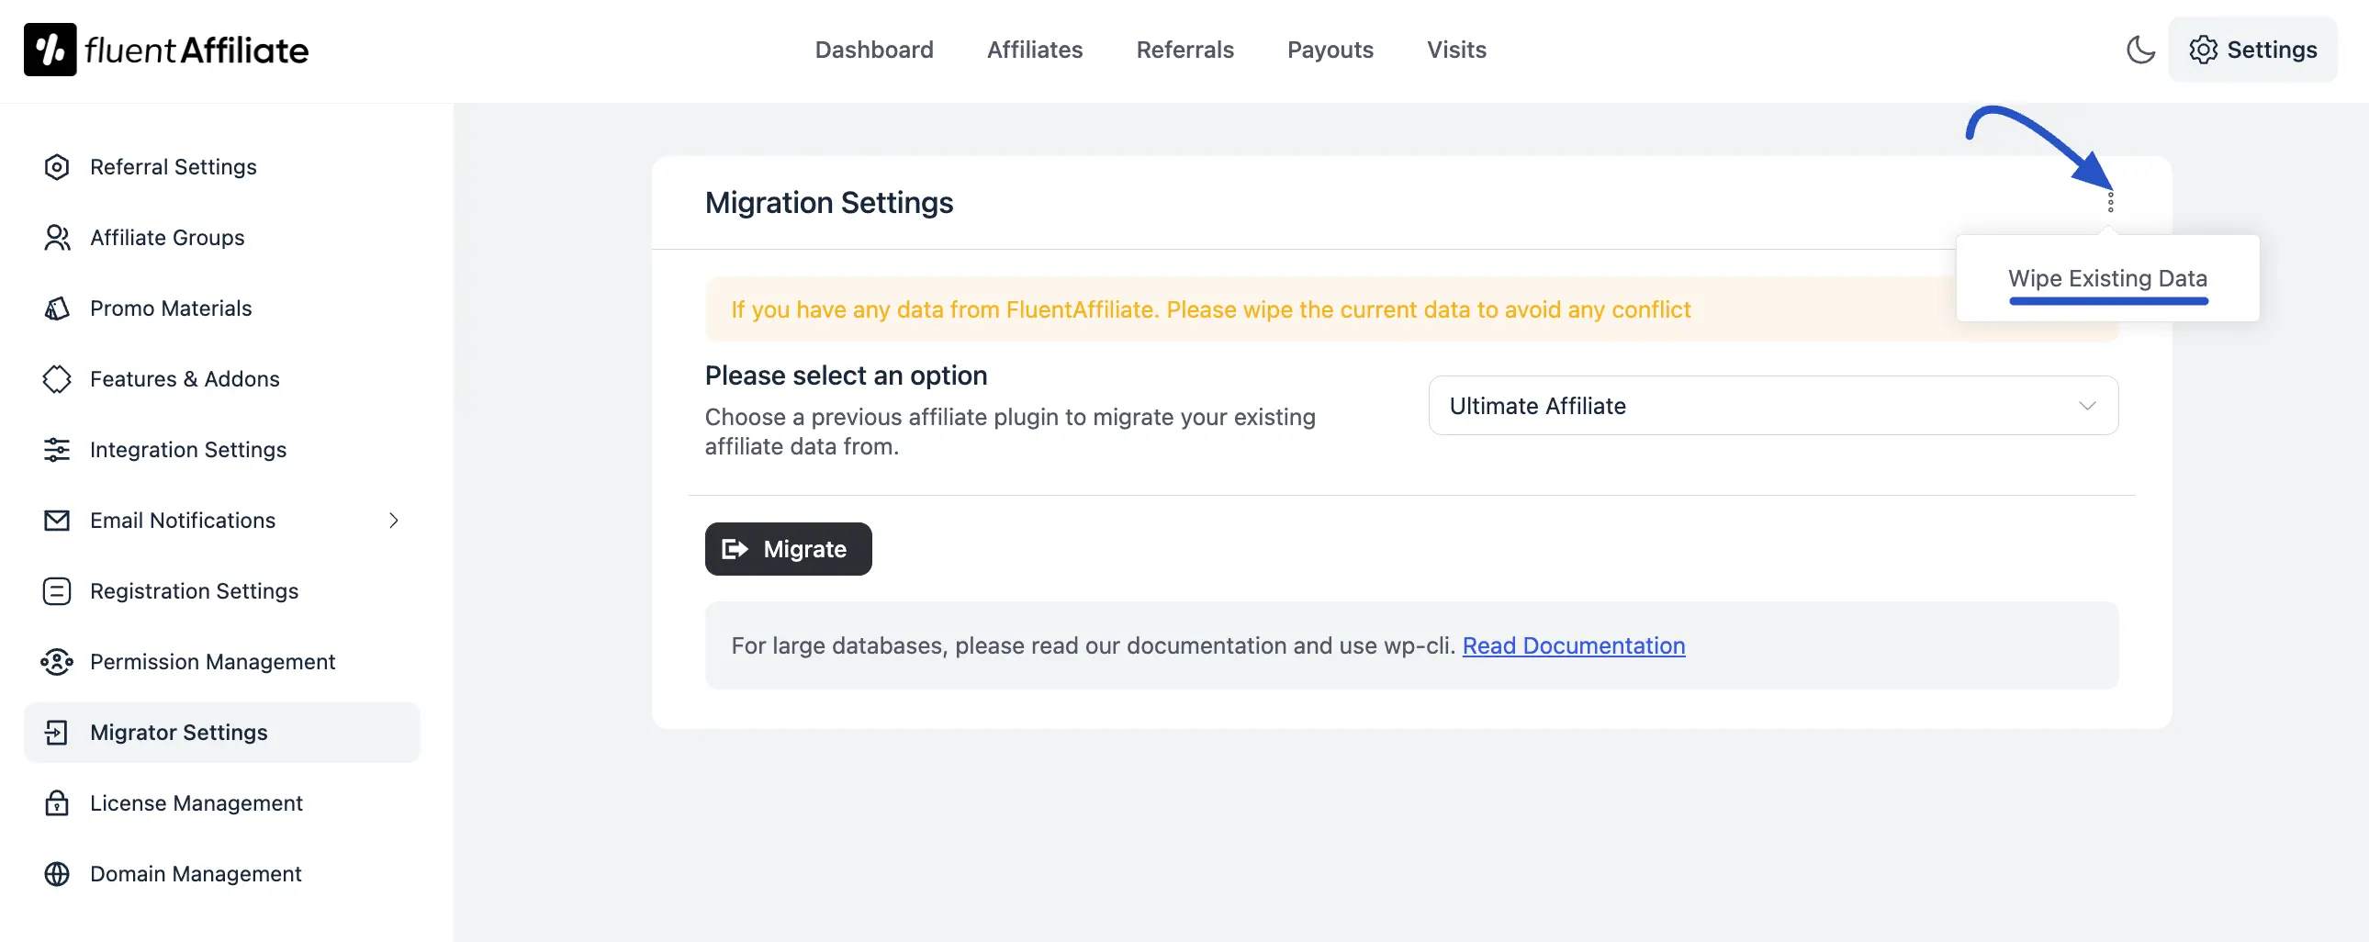
Task: Expand the Email Notifications submenu chevron
Action: point(394,521)
